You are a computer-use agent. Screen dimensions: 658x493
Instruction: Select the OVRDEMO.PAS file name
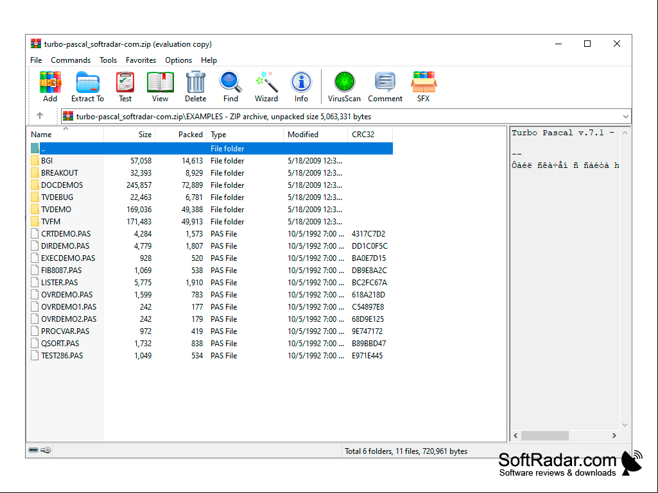(67, 294)
